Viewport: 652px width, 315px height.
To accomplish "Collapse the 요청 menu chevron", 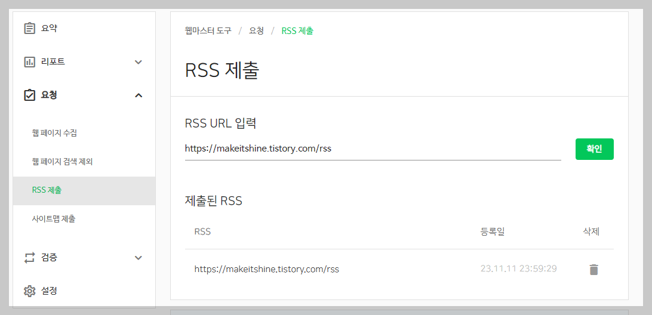I will (139, 95).
